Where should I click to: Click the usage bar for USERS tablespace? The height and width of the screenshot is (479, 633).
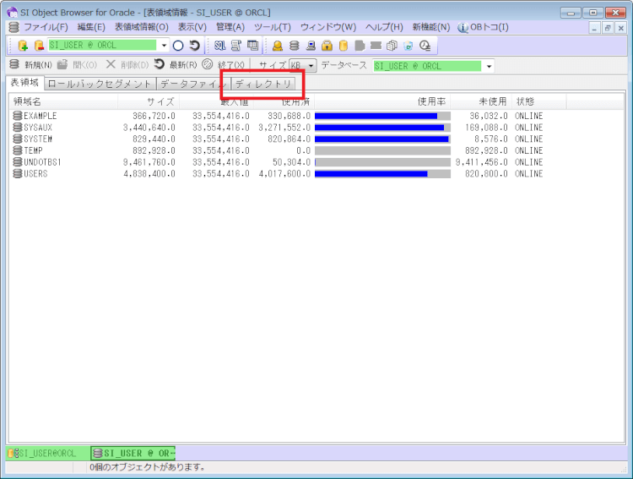tap(381, 174)
